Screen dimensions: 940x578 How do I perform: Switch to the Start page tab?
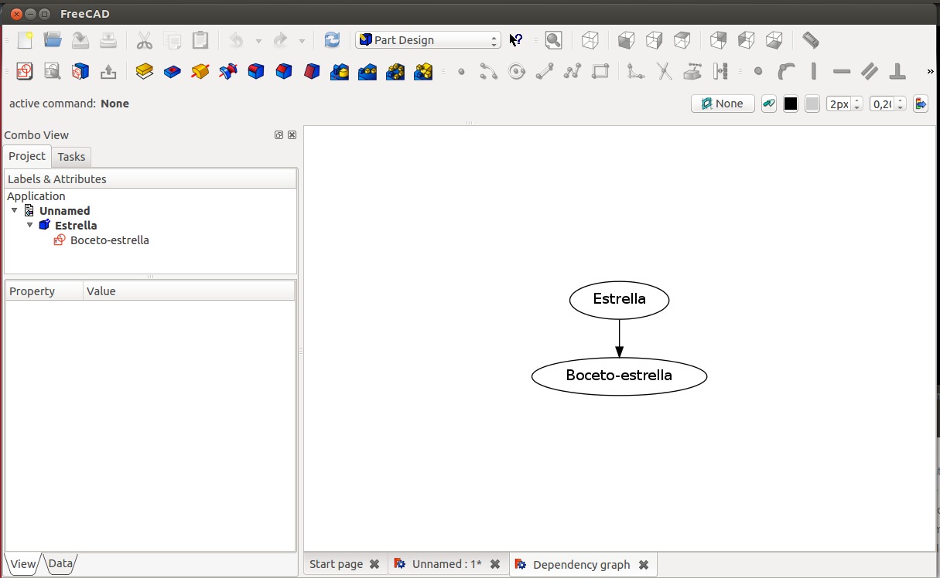(336, 564)
